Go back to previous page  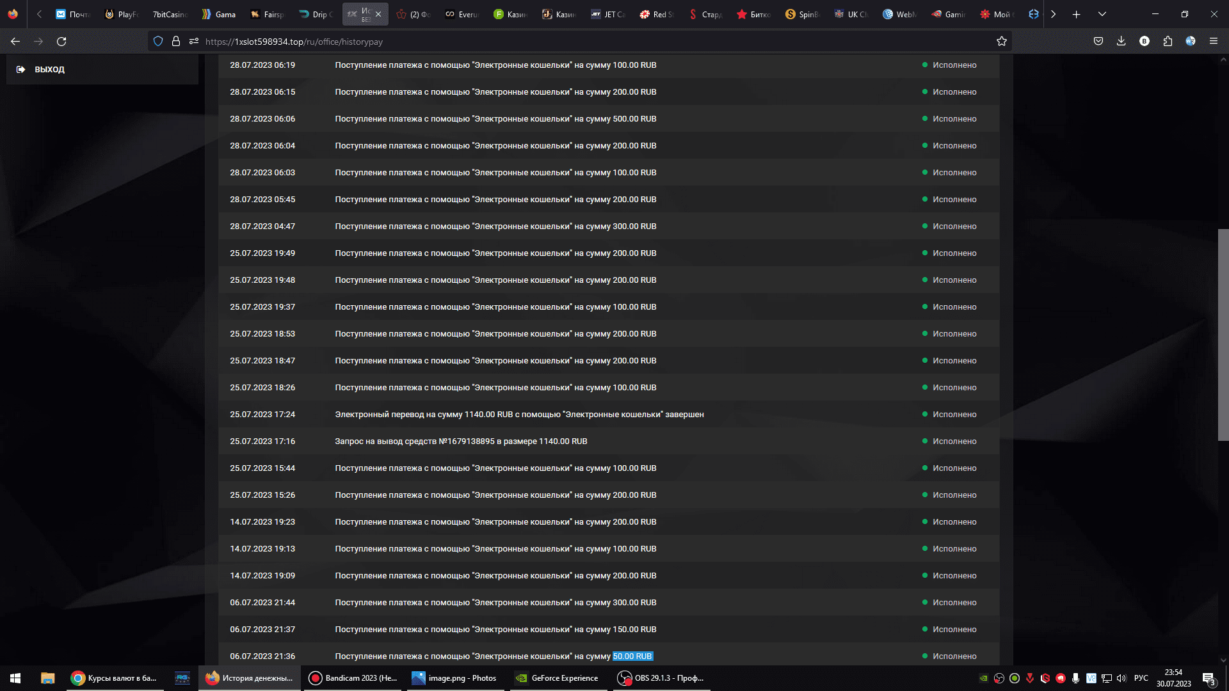(15, 42)
